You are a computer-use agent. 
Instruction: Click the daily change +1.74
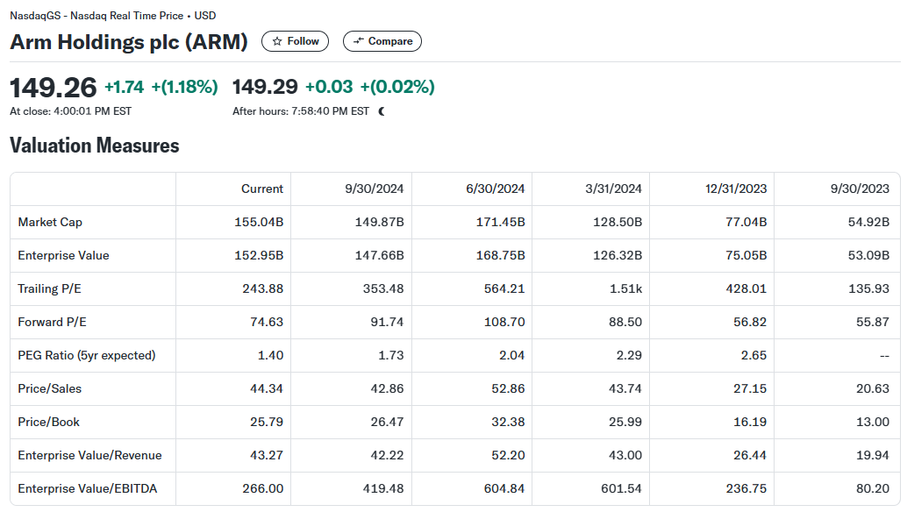(124, 87)
